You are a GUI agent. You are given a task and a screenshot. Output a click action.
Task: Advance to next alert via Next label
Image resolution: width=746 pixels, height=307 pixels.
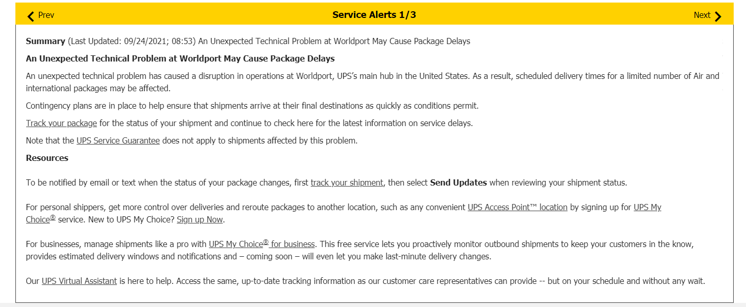701,15
